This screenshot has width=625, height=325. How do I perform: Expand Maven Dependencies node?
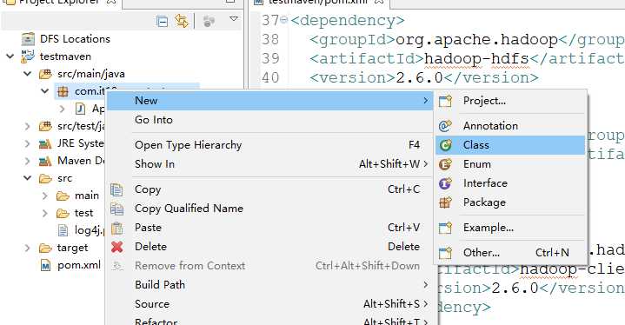click(28, 161)
